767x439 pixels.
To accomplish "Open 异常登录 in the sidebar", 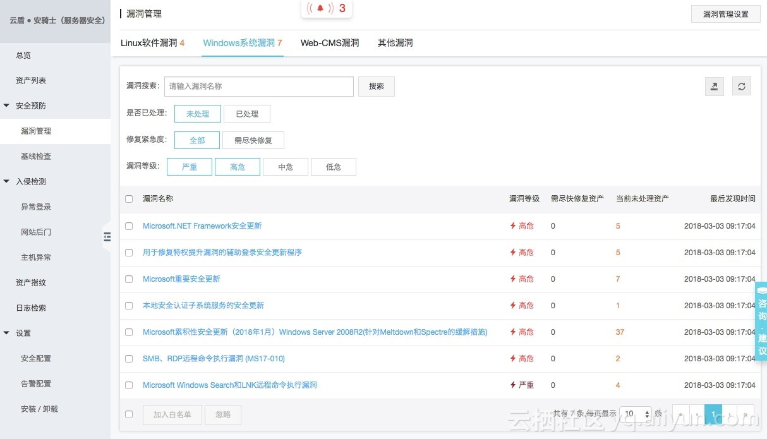I will click(x=36, y=207).
